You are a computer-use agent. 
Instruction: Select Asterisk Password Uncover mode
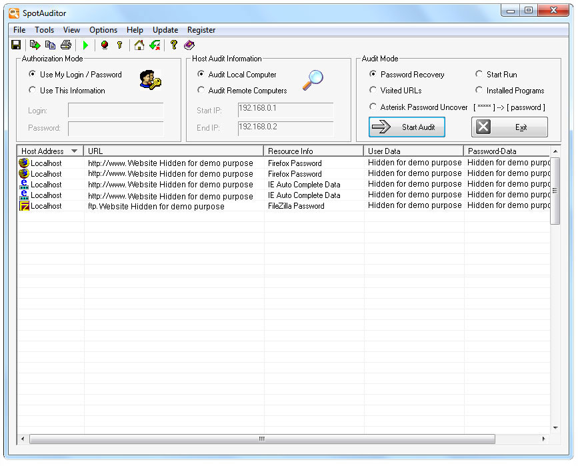(x=373, y=107)
